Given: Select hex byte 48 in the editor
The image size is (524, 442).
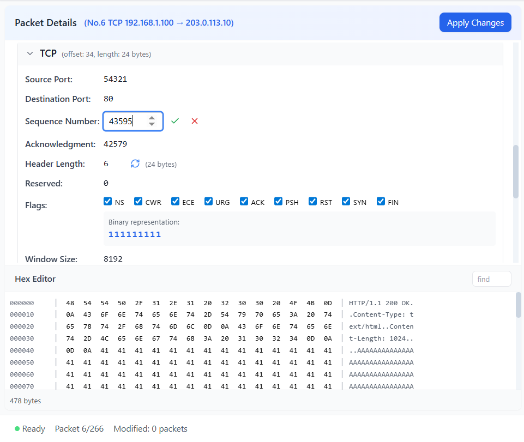Looking at the screenshot, I should [70, 302].
